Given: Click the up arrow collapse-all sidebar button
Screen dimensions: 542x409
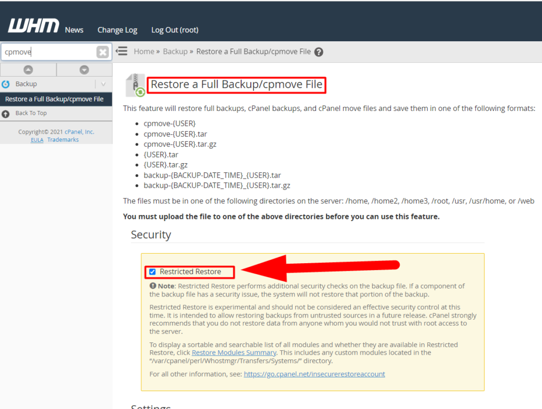Looking at the screenshot, I should pos(28,70).
